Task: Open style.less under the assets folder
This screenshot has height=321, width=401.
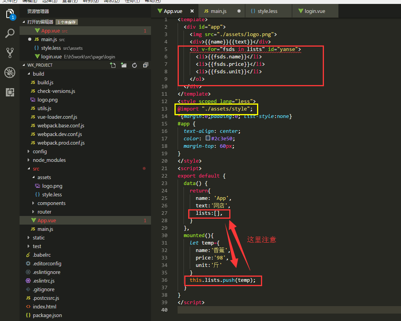Action: [85, 195]
